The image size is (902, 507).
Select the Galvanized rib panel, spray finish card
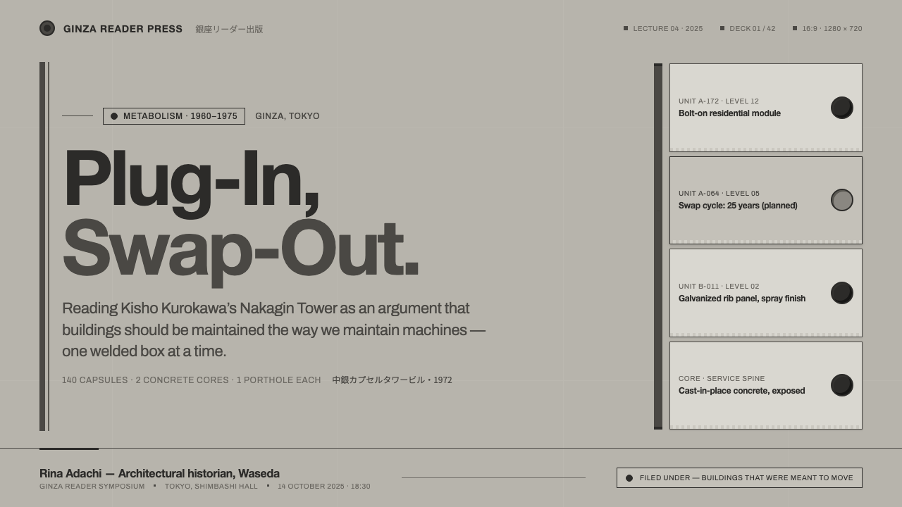[766, 293]
